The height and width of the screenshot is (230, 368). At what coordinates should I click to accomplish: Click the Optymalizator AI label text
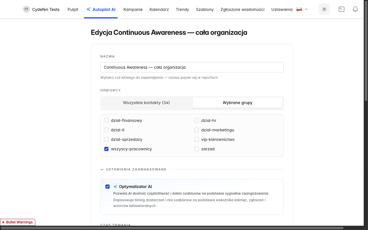point(135,187)
